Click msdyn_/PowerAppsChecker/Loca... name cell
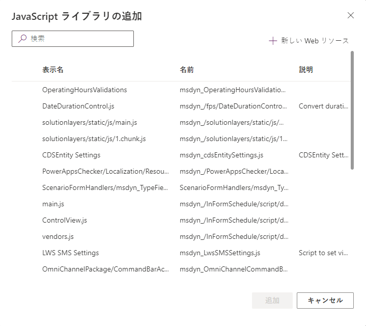Image resolution: width=366 pixels, height=326 pixels. (x=234, y=172)
